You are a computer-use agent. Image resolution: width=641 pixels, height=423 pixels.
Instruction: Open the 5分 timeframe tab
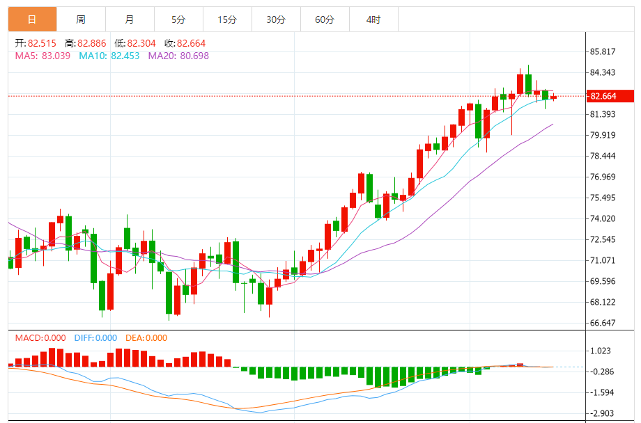[178, 19]
